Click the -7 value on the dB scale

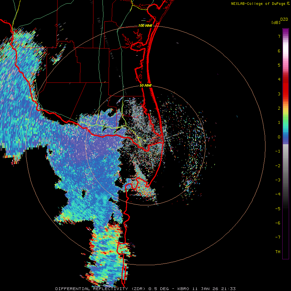tap(278, 237)
